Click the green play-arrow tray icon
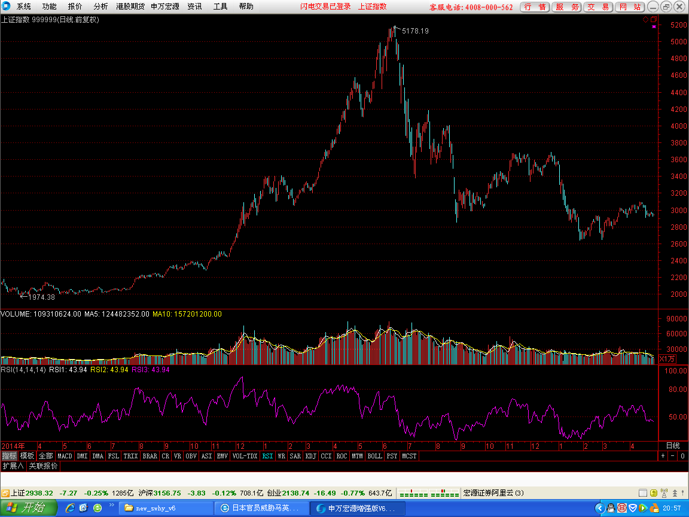 643,508
